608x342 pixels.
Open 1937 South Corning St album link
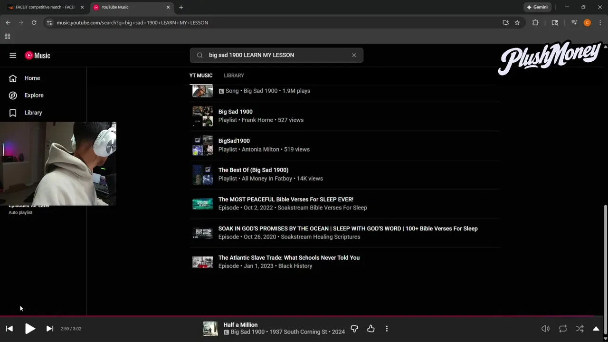[x=298, y=332]
